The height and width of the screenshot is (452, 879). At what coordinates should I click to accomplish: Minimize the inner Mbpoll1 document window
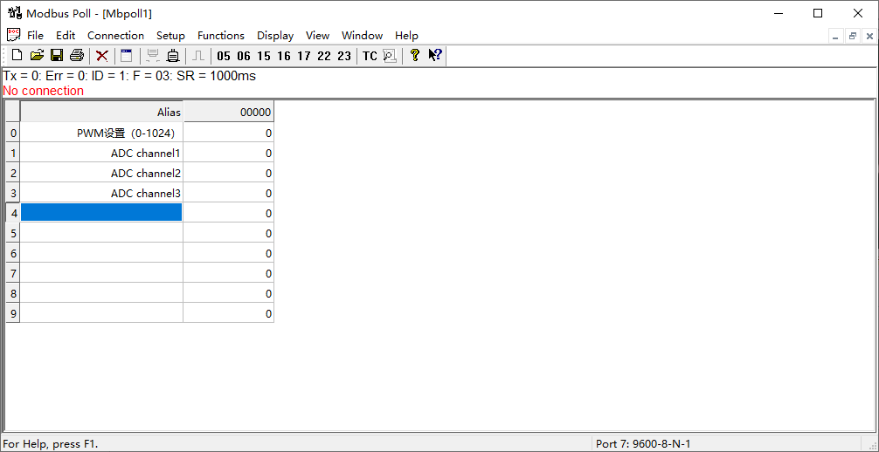pyautogui.click(x=836, y=37)
